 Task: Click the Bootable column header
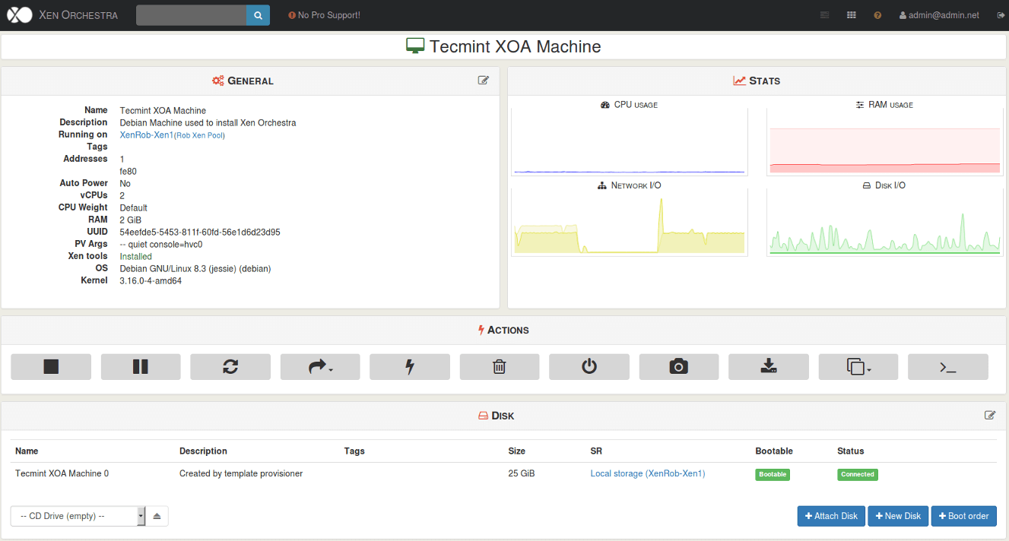(774, 451)
